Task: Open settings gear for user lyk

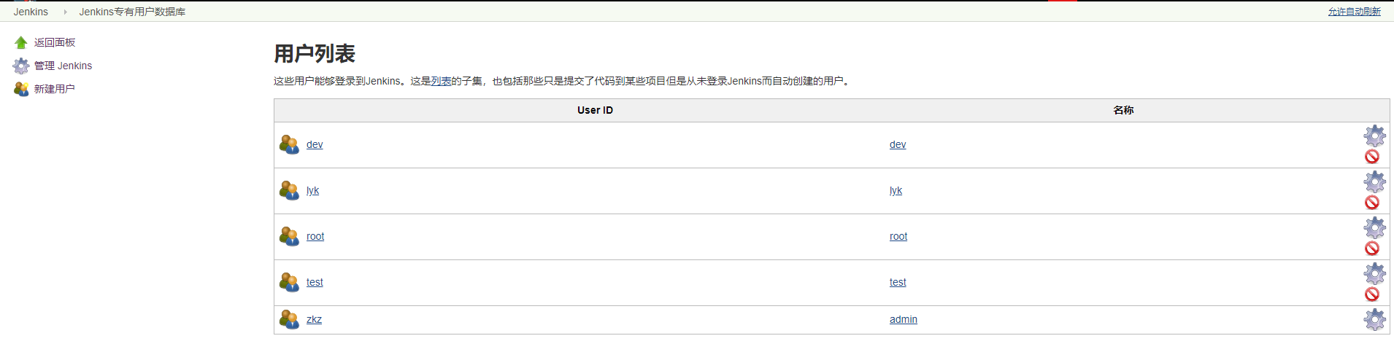Action: tap(1374, 181)
